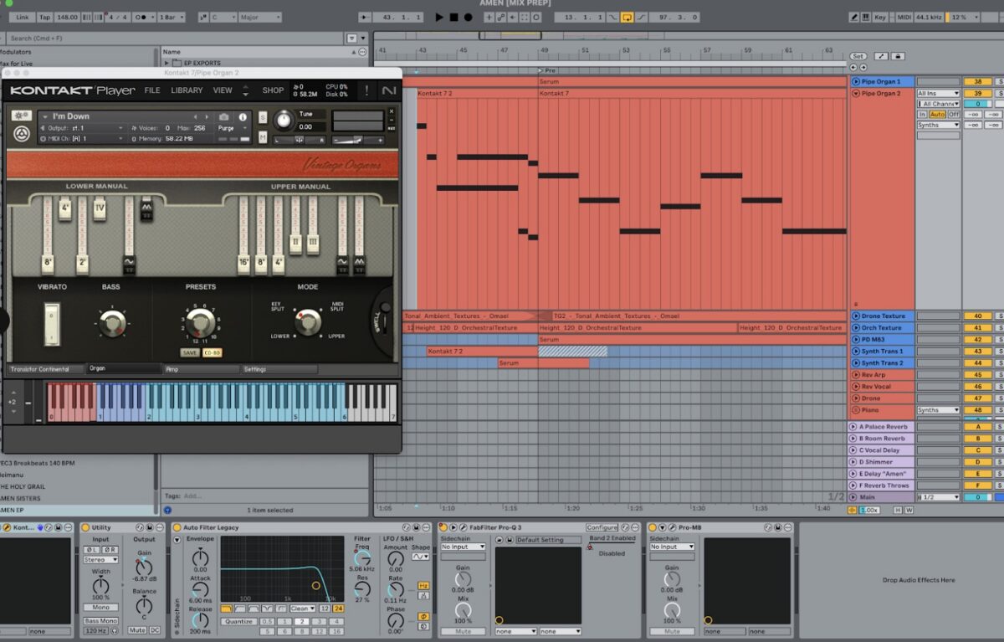The height and width of the screenshot is (642, 1004).
Task: Select next Kontakt preset arrow
Action: point(206,116)
